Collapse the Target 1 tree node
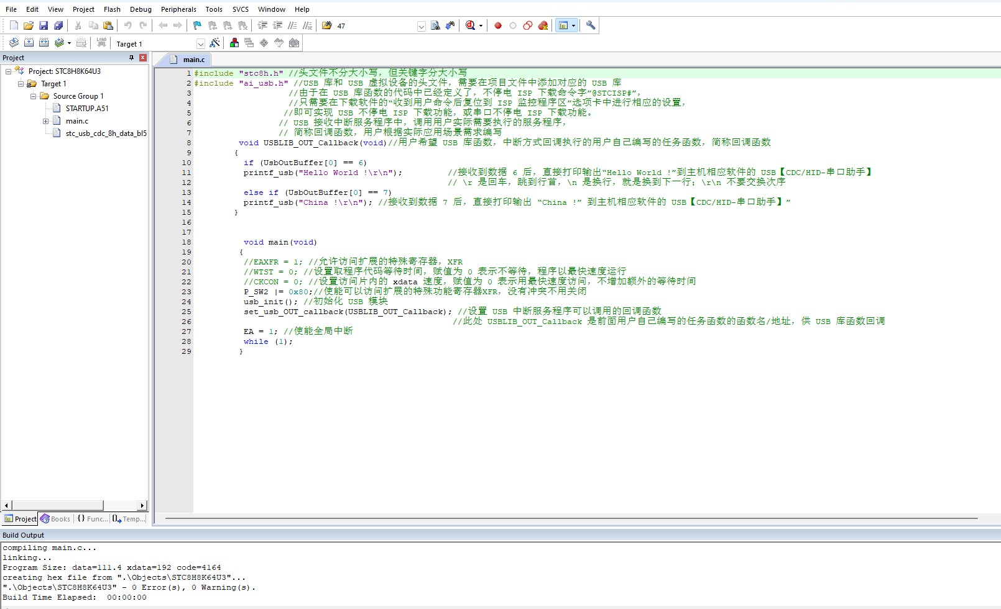The height and width of the screenshot is (609, 1001). tap(21, 84)
